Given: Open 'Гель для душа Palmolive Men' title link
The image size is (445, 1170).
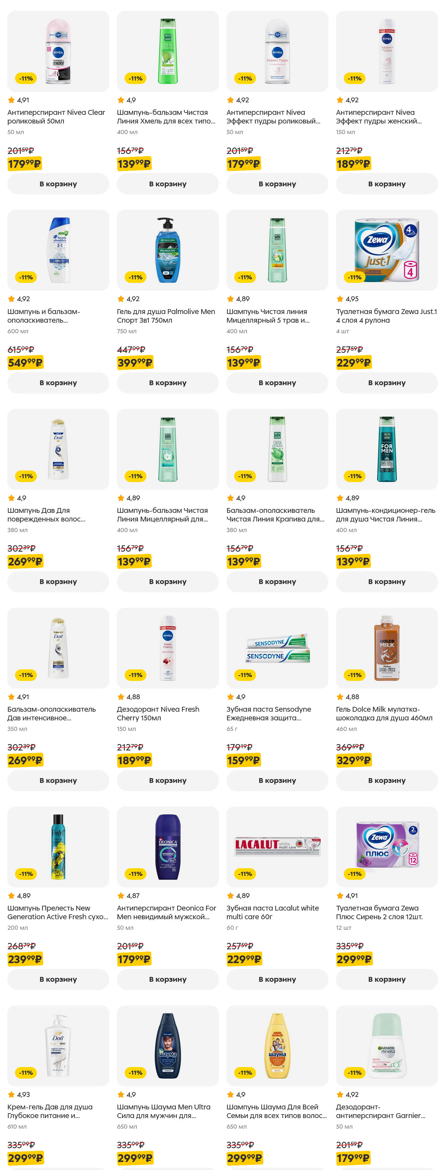Looking at the screenshot, I should pyautogui.click(x=166, y=316).
